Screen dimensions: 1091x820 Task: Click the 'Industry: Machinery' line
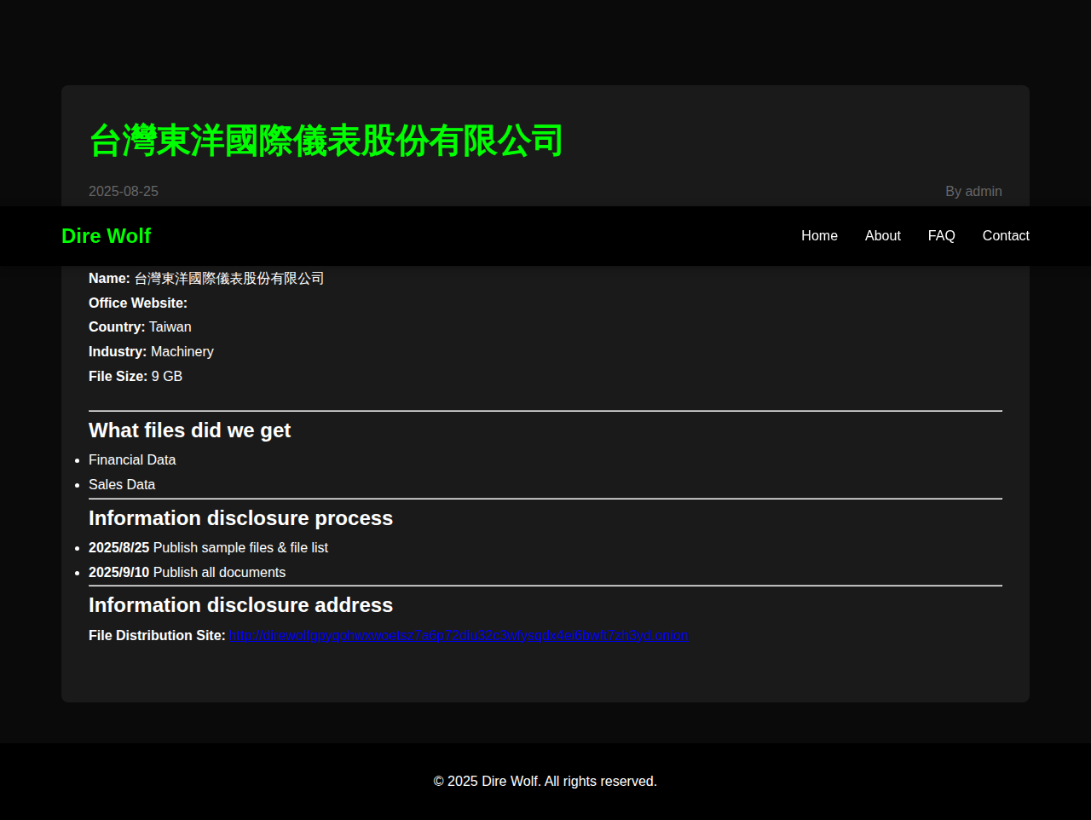tap(151, 352)
